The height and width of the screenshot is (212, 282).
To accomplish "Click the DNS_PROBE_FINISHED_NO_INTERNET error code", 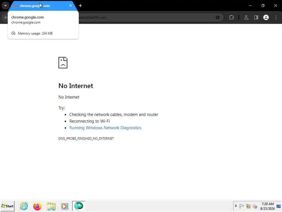I will (86, 139).
